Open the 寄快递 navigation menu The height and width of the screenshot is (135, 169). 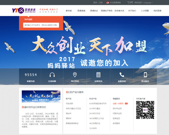(69, 11)
